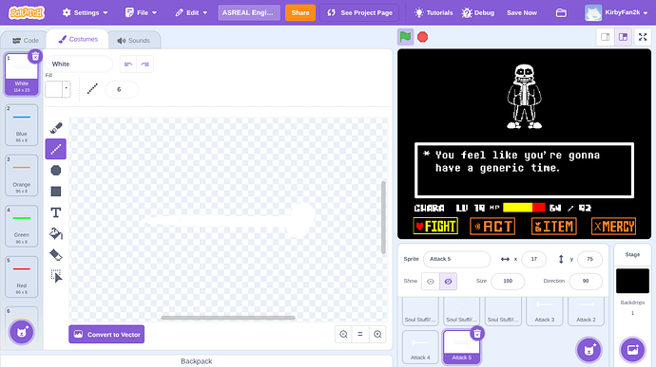The image size is (656, 367).
Task: Edit the sprite Direction field
Action: pyautogui.click(x=586, y=281)
